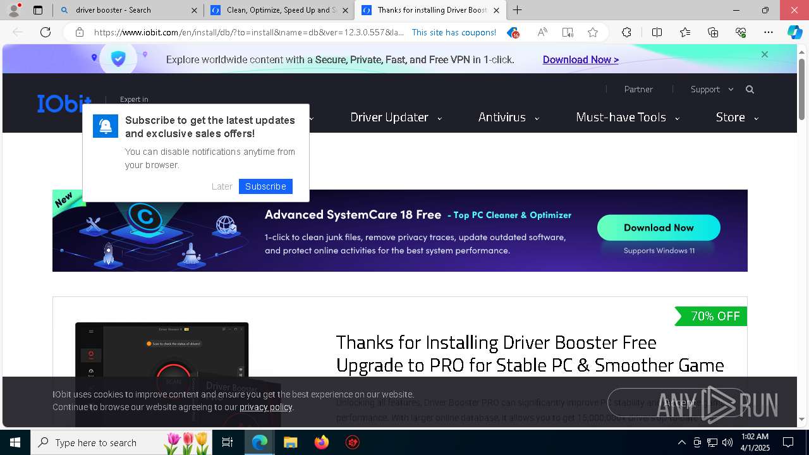Open the network icon in system tray
The width and height of the screenshot is (809, 455).
coord(712,442)
